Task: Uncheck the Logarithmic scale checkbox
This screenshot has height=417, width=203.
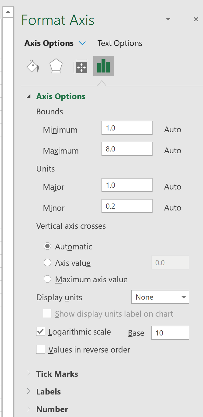Action: [40, 332]
